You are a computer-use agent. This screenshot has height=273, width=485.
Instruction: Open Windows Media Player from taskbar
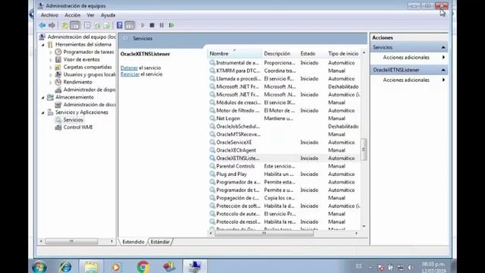(116, 267)
